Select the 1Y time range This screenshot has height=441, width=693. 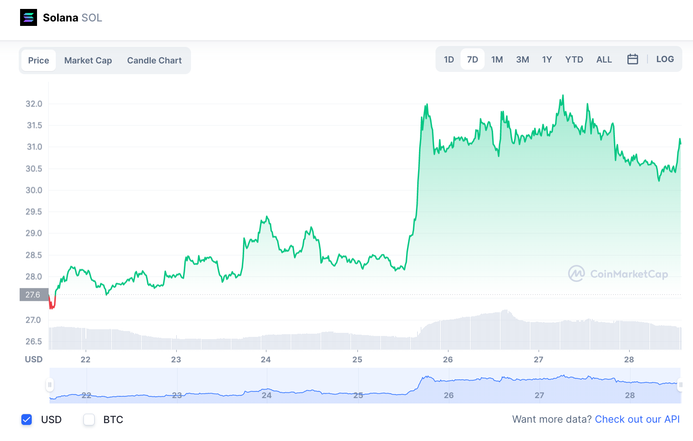click(x=547, y=59)
